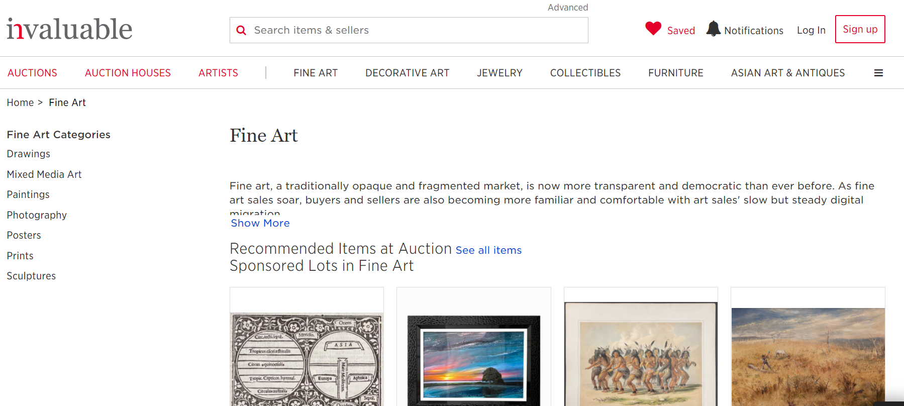This screenshot has width=904, height=406.
Task: Open the Log In link
Action: click(811, 30)
